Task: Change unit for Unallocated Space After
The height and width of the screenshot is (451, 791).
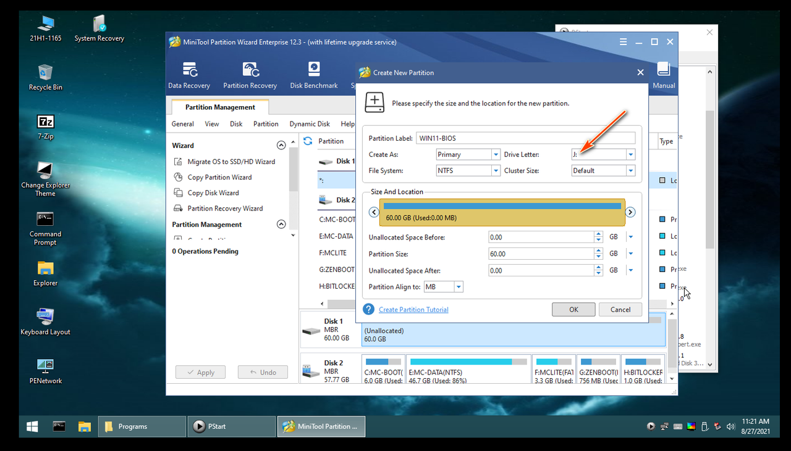Action: click(x=630, y=270)
